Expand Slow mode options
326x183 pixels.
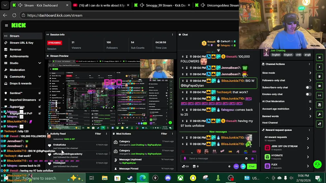(x=287, y=73)
